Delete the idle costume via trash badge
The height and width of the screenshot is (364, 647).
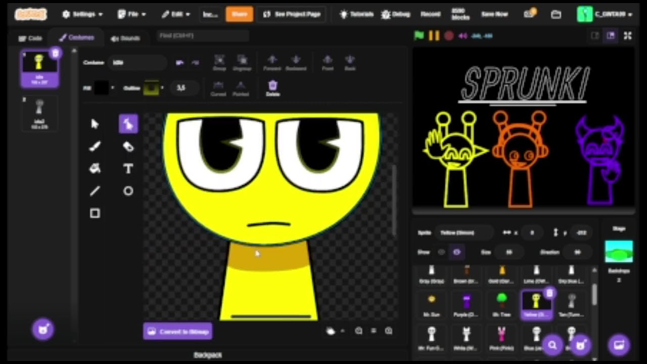[x=56, y=53]
